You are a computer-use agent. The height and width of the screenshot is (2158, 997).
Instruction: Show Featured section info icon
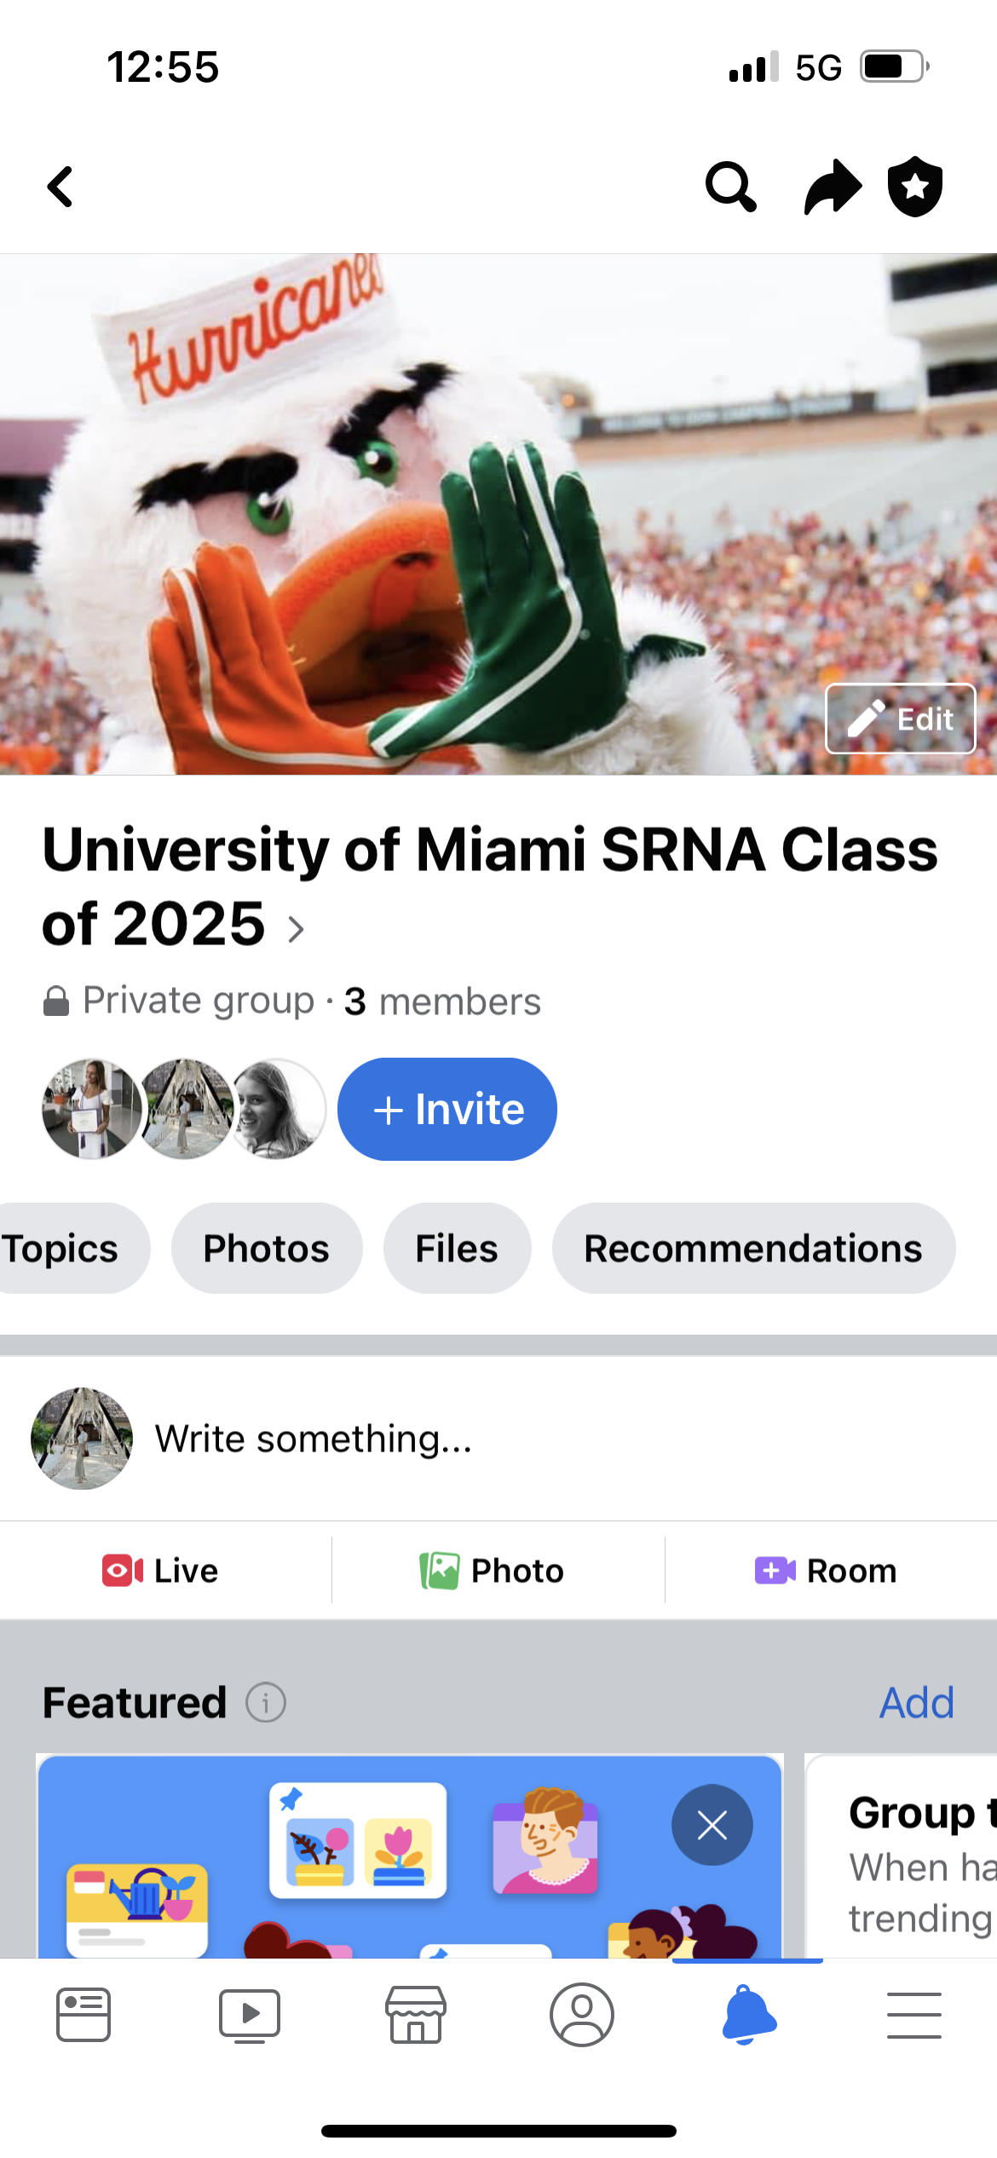tap(266, 1703)
